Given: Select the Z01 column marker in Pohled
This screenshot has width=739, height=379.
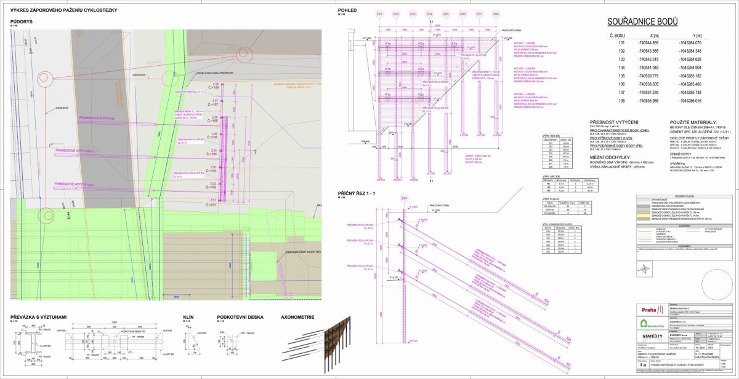Looking at the screenshot, I should point(379,14).
